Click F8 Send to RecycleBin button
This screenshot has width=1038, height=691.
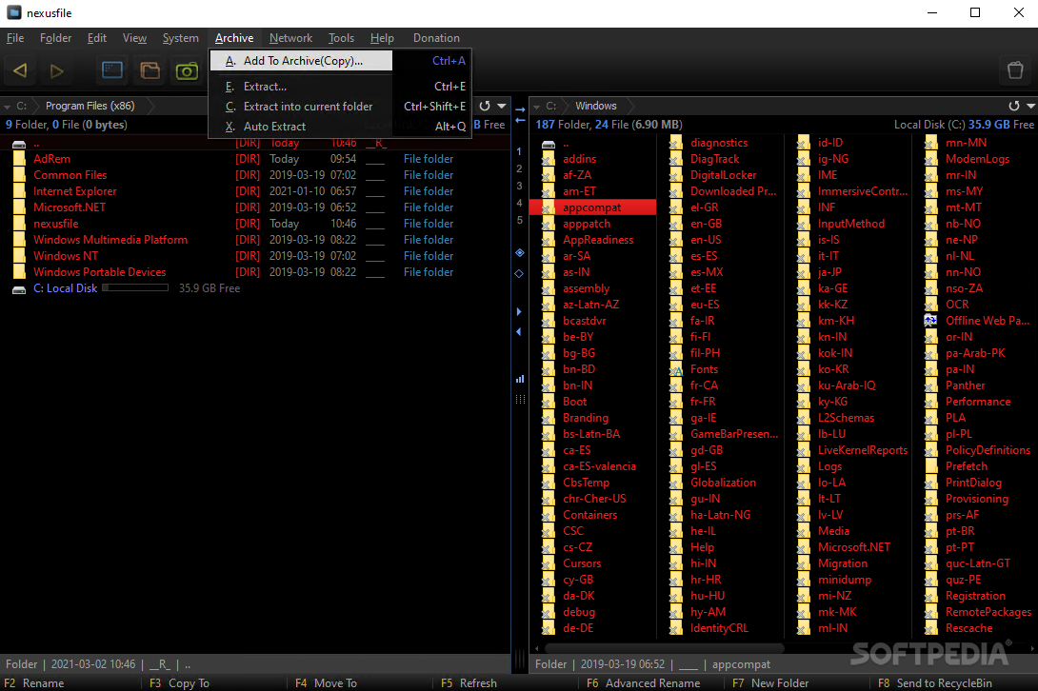coord(935,683)
